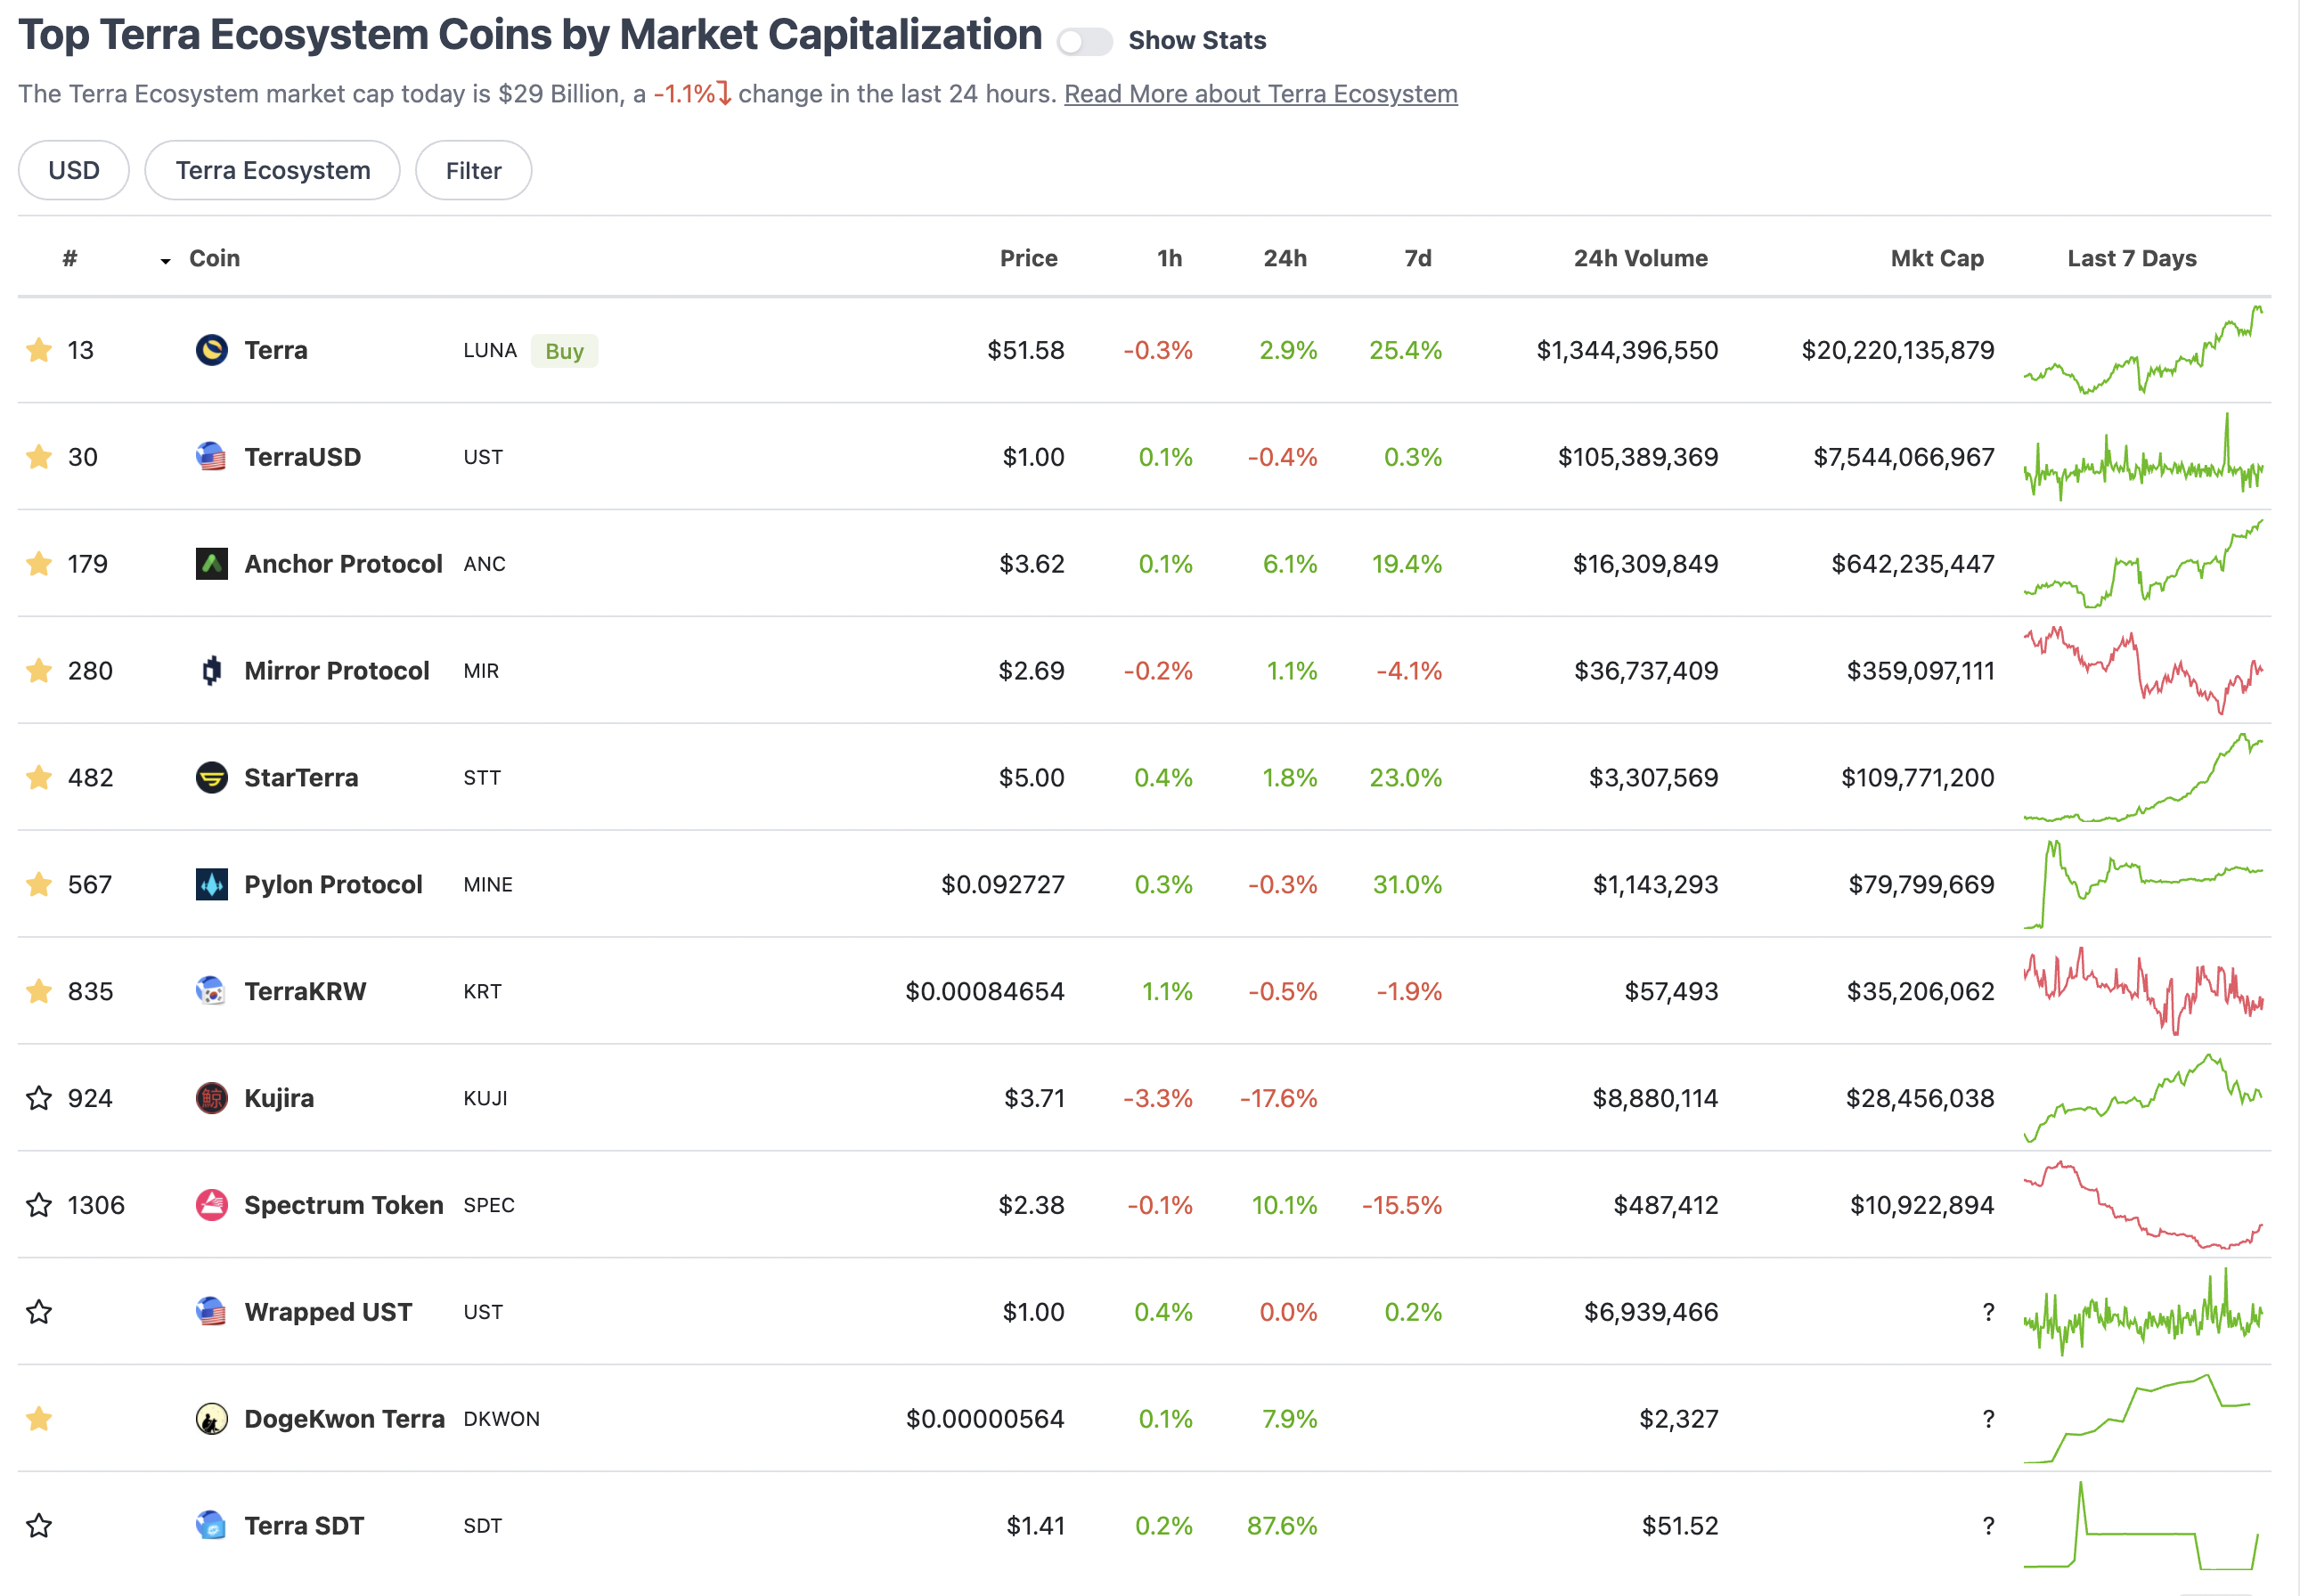Viewport: 2300px width, 1596px height.
Task: Click the Anchor Protocol logo icon
Action: (211, 564)
